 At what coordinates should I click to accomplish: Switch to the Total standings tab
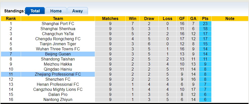[35, 11]
